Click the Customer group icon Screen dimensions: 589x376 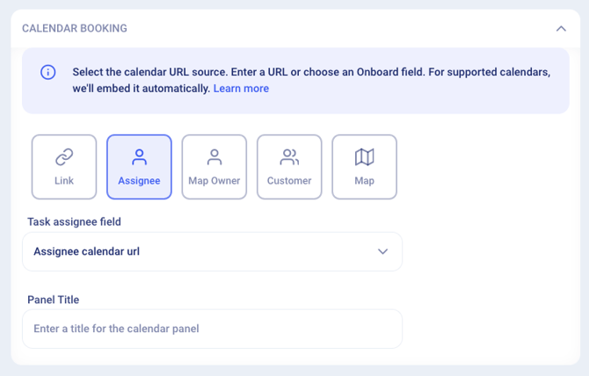coord(289,157)
